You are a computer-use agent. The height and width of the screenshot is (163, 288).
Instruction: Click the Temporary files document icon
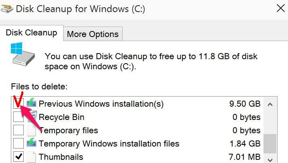point(31,130)
